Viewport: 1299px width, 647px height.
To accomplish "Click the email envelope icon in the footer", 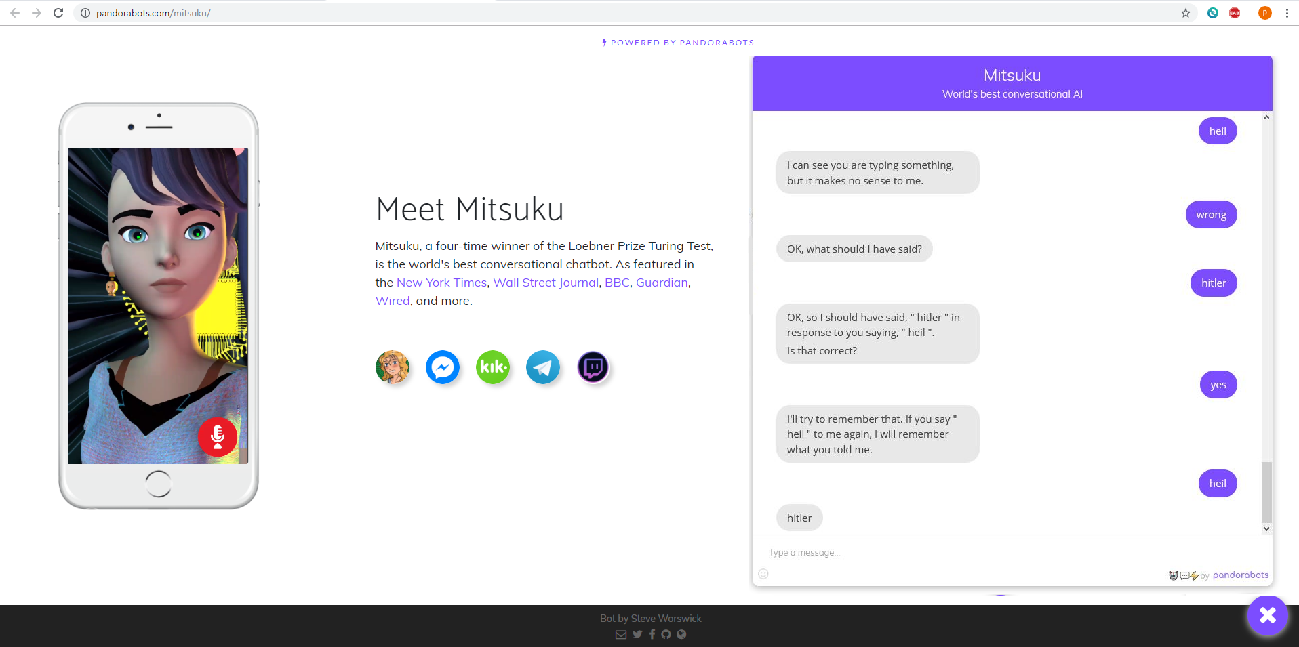I will pos(621,634).
